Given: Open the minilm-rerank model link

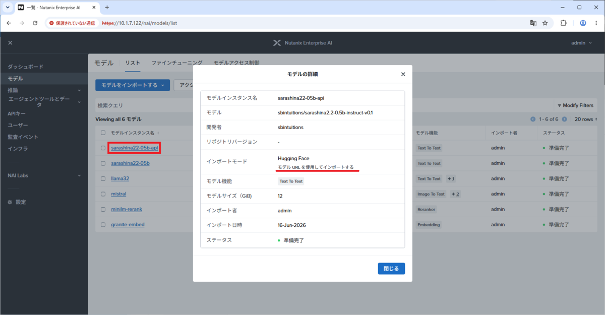Looking at the screenshot, I should pos(127,209).
